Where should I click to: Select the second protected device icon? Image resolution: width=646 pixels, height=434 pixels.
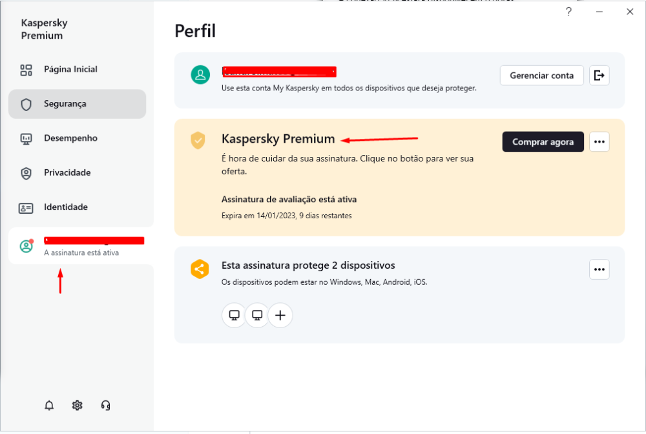click(257, 315)
